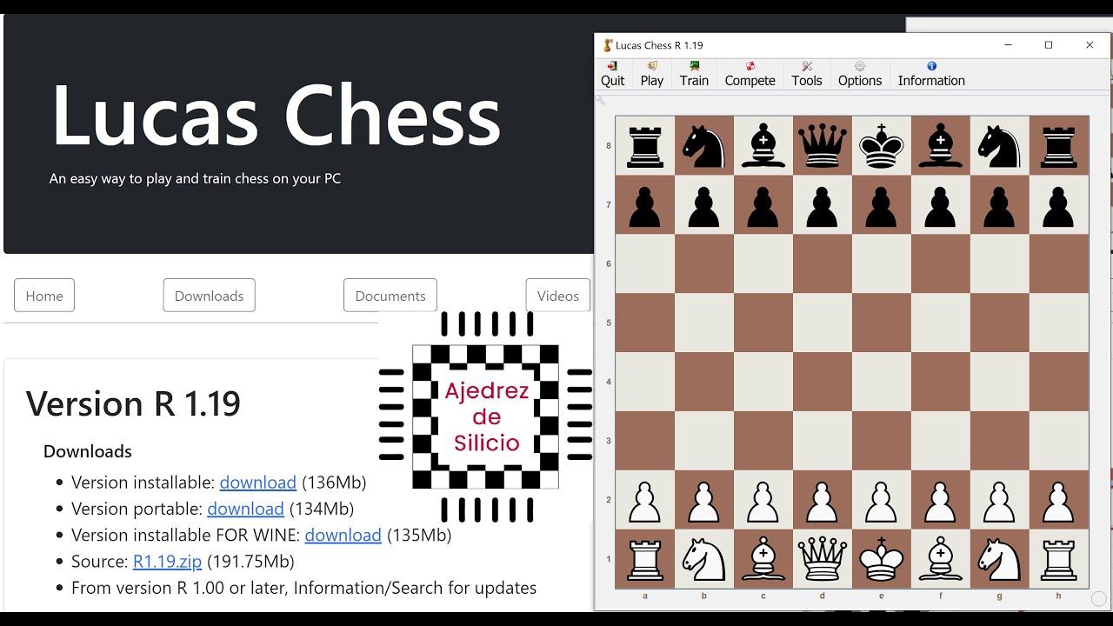Click the Lucas Chess title bar pawn icon
The image size is (1113, 626).
tap(608, 45)
